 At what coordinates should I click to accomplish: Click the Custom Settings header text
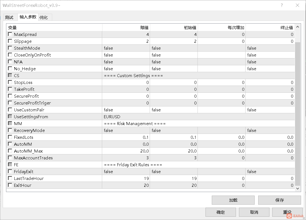click(133, 76)
